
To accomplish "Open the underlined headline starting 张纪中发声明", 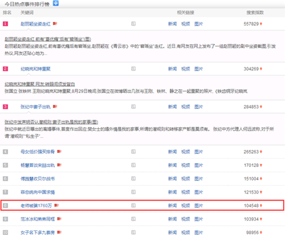I will 51,122.
